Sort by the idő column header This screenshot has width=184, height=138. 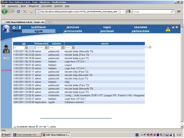click(x=24, y=43)
